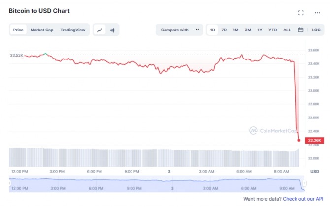Select the 7D time range
The width and height of the screenshot is (330, 207).
pyautogui.click(x=224, y=30)
